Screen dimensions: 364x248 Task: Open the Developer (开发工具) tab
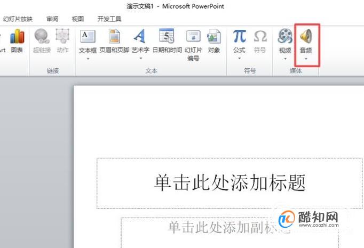(x=109, y=19)
